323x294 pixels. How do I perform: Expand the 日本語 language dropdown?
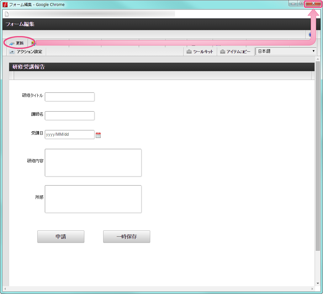tap(286, 51)
